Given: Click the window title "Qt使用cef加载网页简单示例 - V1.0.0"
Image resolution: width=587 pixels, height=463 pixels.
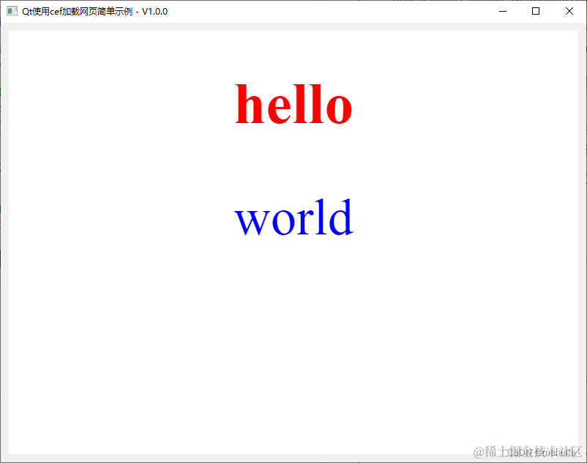Looking at the screenshot, I should point(94,12).
